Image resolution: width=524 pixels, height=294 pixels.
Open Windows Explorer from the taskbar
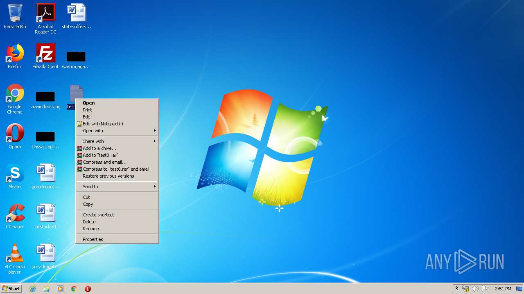coord(46,289)
